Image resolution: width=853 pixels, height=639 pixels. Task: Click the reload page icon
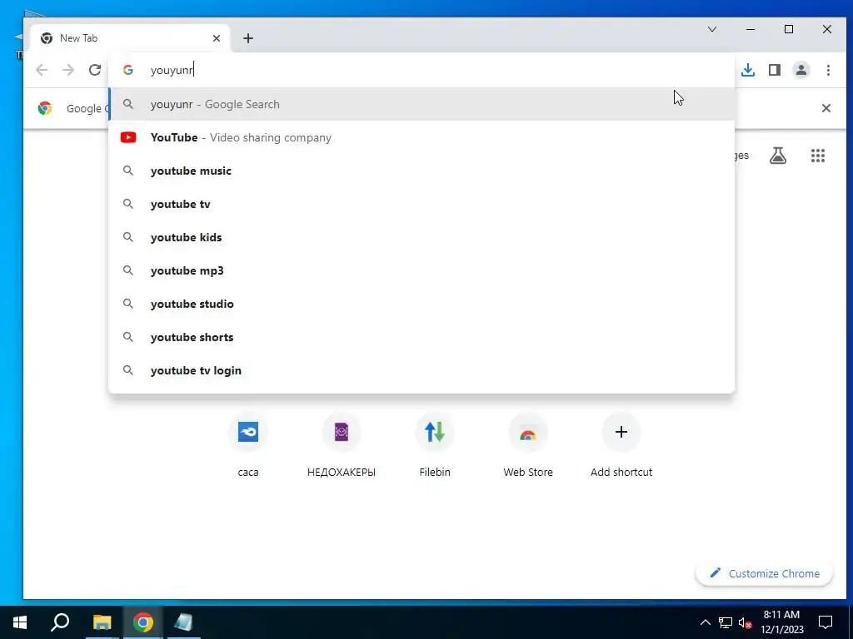coord(95,70)
